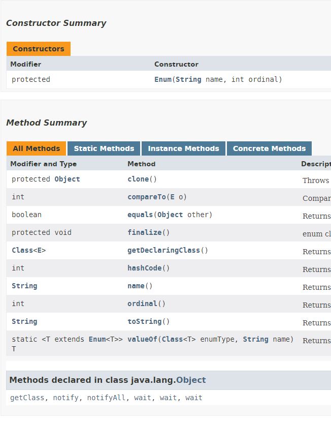Open the compareTo method link
The image size is (331, 422).
point(147,197)
